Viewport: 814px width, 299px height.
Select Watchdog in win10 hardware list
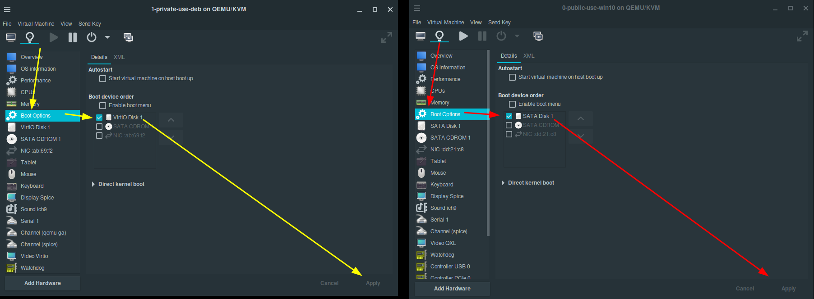[x=451, y=255]
